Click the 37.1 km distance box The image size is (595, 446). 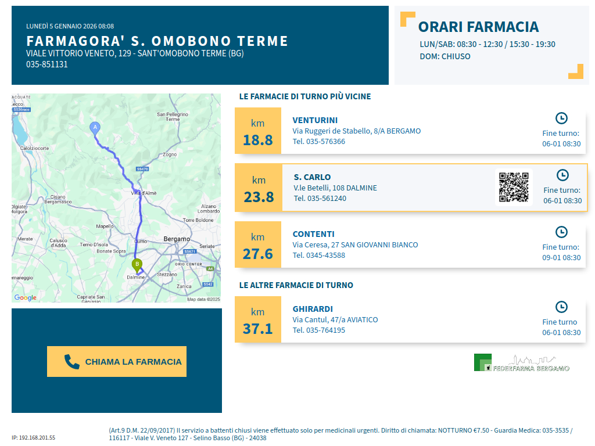(x=258, y=320)
